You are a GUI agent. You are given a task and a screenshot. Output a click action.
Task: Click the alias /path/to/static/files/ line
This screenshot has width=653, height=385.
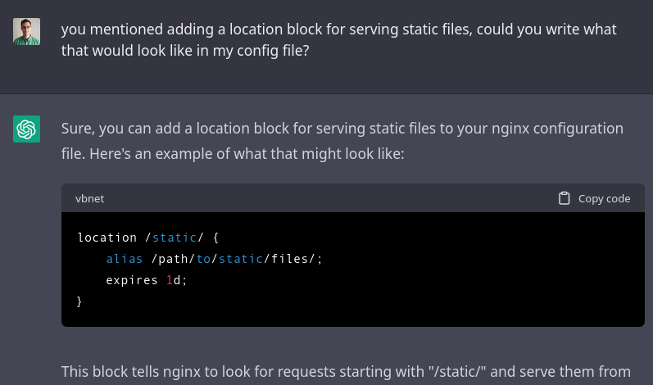(x=214, y=259)
